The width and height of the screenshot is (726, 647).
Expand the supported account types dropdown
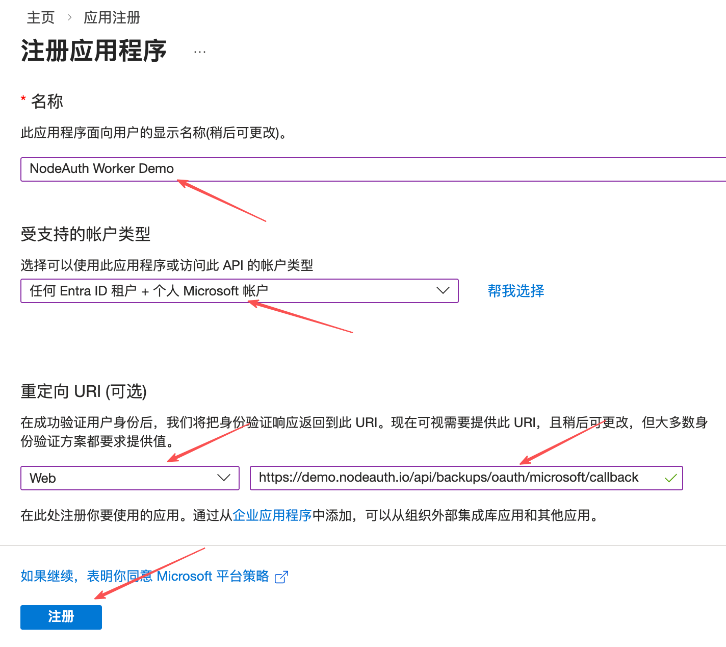239,291
